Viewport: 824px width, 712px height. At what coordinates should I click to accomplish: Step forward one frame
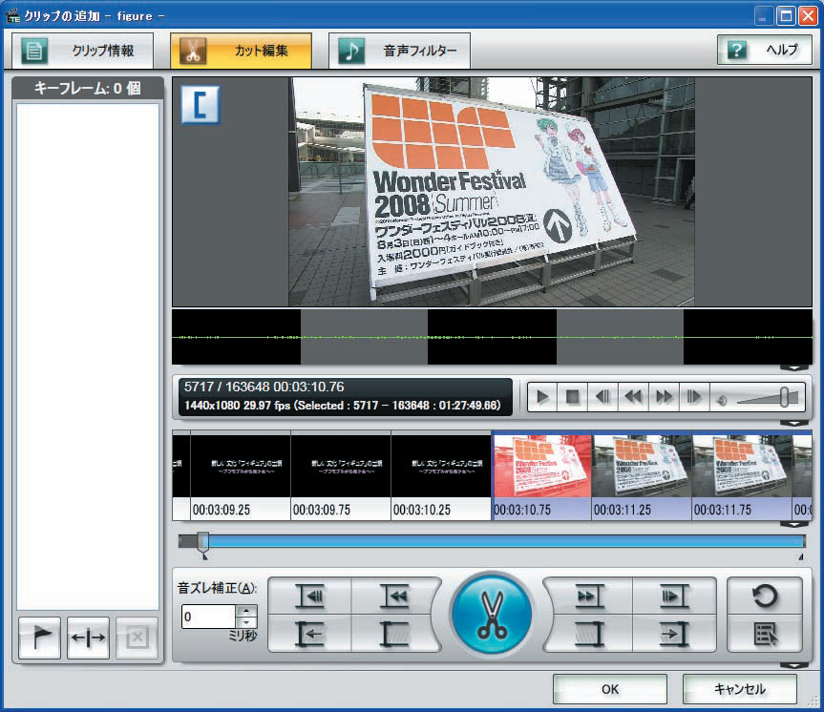pos(694,397)
